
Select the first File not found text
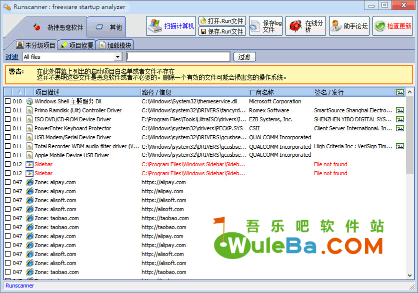(330, 164)
